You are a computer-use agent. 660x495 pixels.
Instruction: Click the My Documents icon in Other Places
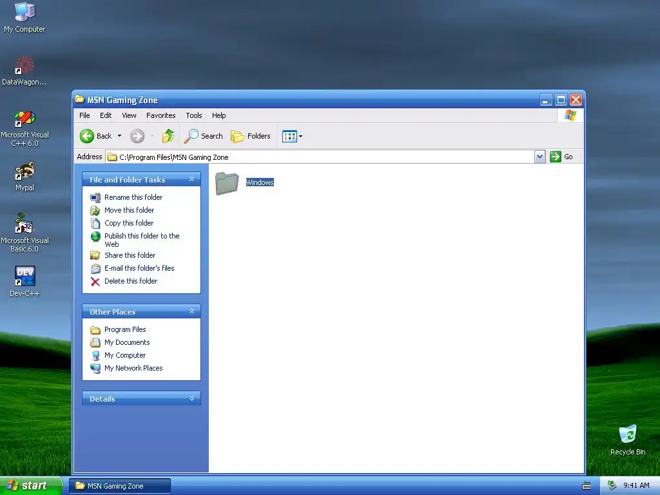(95, 343)
